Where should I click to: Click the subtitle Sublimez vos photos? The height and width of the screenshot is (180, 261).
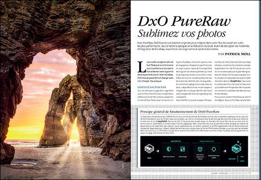pyautogui.click(x=181, y=34)
